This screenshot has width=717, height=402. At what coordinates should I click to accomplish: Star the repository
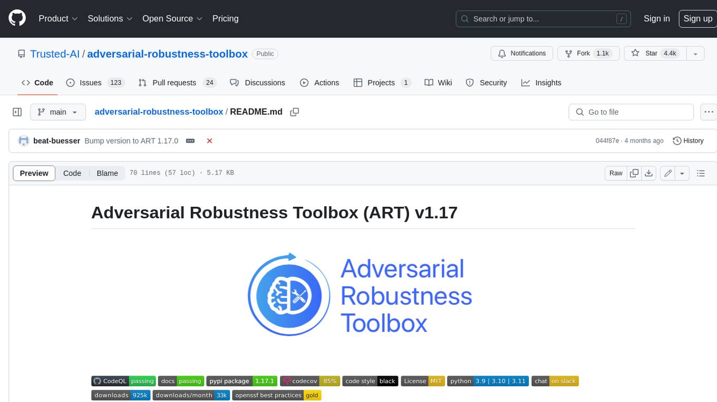654,54
